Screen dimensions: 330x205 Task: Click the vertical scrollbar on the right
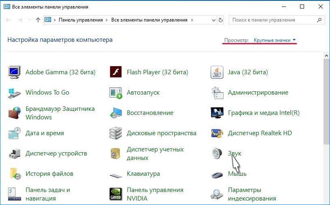pos(327,101)
